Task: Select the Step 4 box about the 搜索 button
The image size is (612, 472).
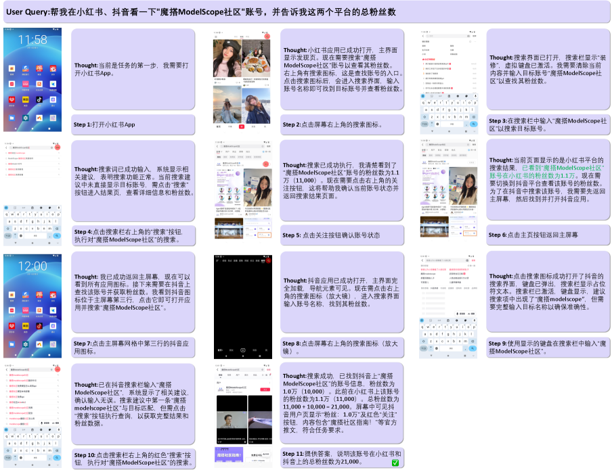Action: point(133,235)
